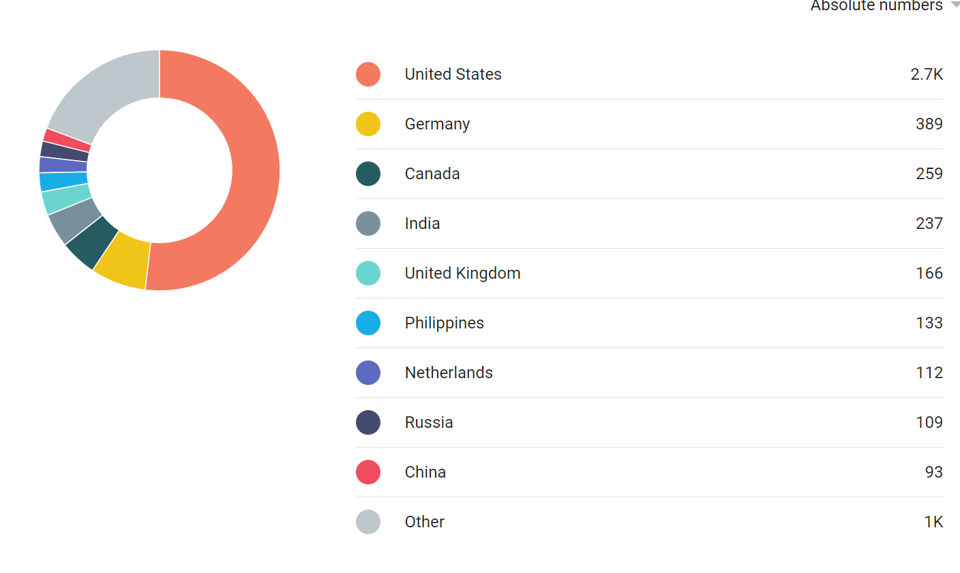This screenshot has height=573, width=960.
Task: Click the Germany yellow legend dot
Action: click(368, 124)
